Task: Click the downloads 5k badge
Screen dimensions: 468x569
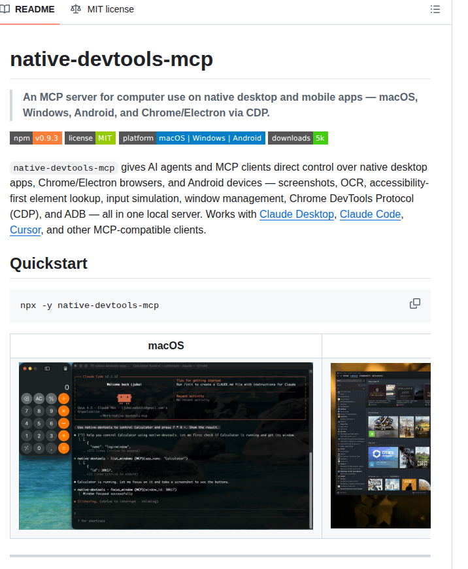Action: [x=298, y=138]
